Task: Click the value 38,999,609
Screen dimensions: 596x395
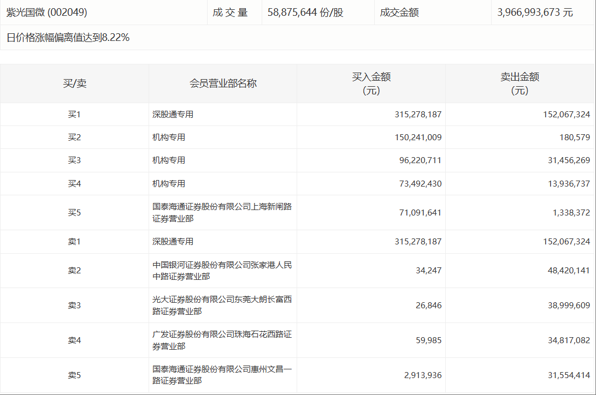Action: pyautogui.click(x=569, y=306)
